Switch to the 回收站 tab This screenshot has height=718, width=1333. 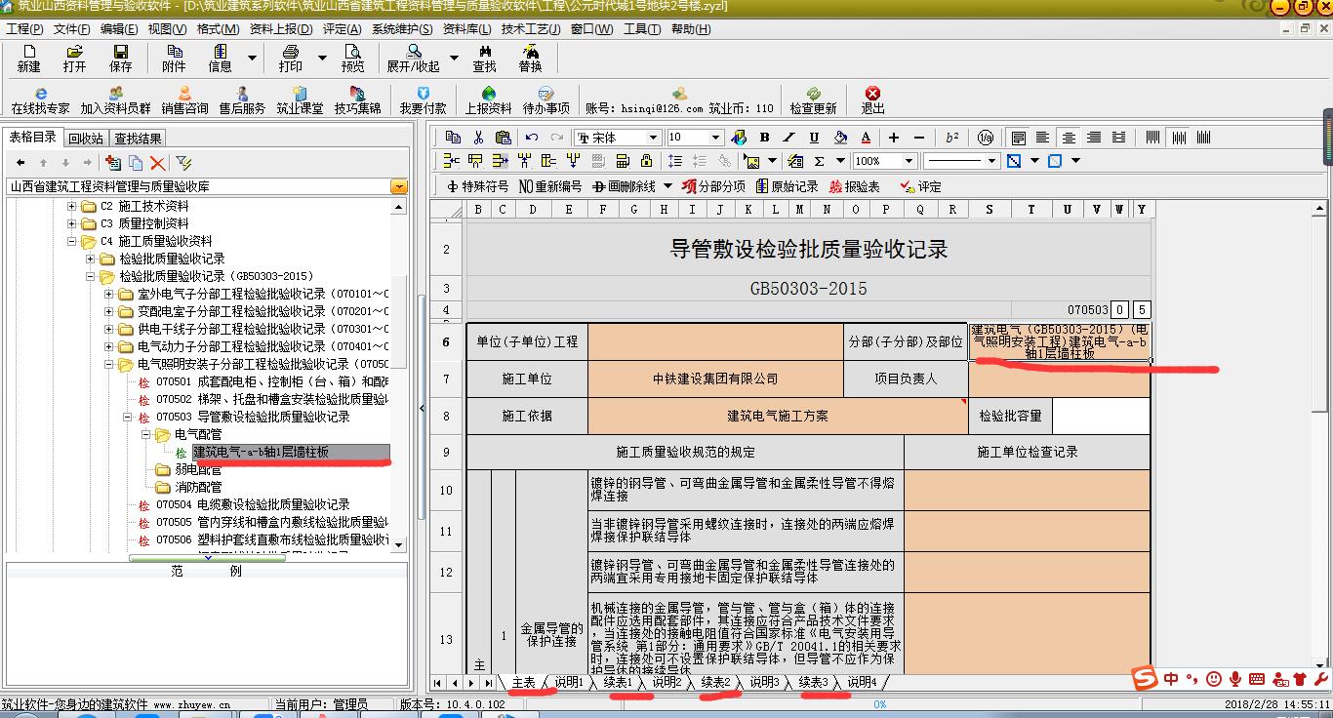[x=85, y=139]
